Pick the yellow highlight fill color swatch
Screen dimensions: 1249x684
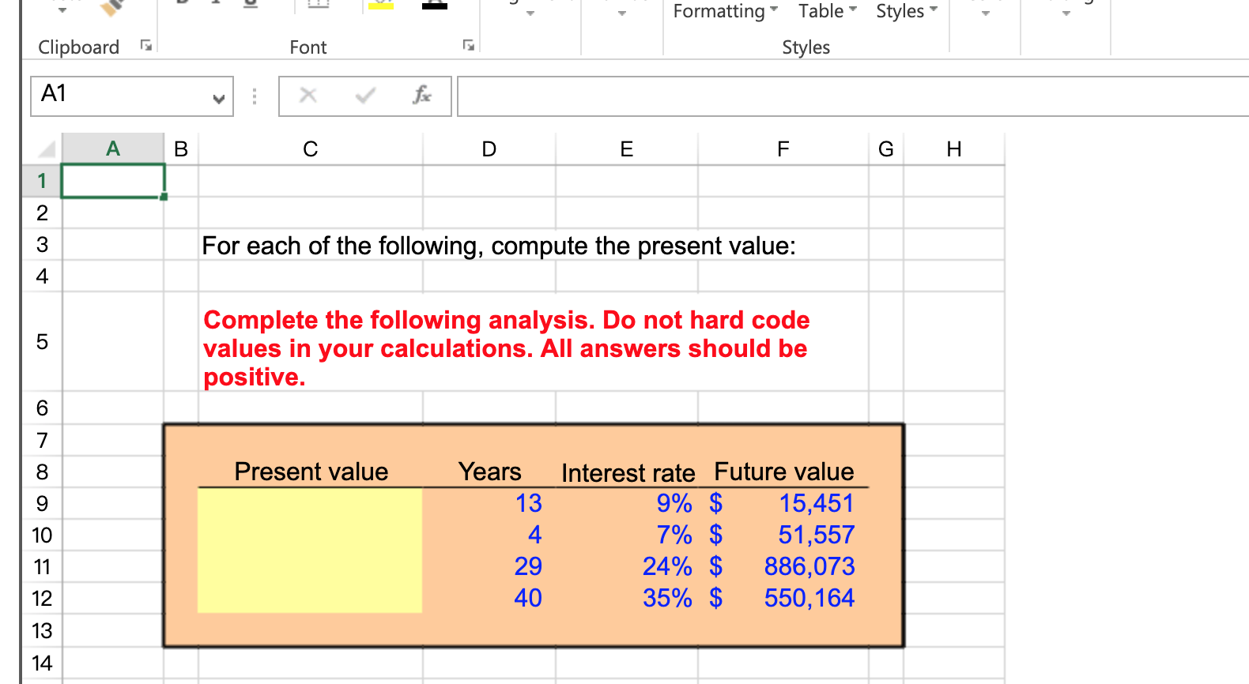pyautogui.click(x=381, y=6)
